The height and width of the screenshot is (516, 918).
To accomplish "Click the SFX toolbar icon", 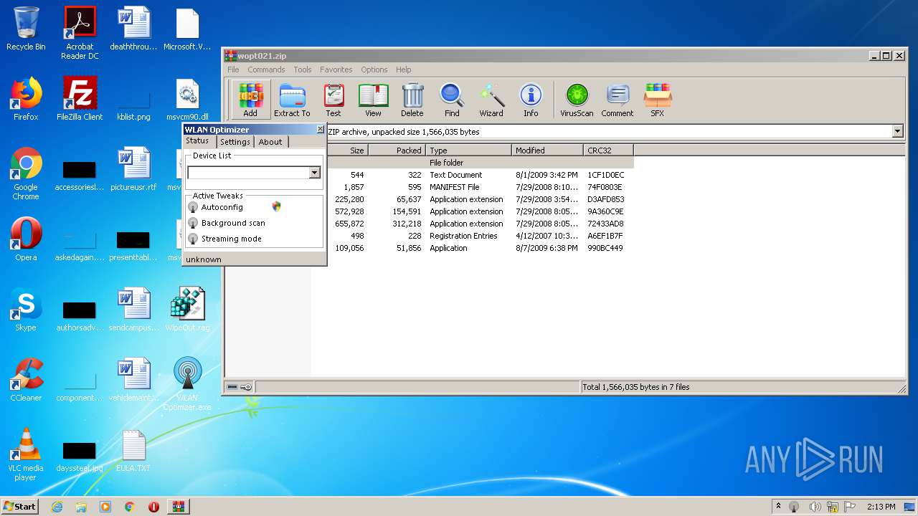I will [x=658, y=100].
